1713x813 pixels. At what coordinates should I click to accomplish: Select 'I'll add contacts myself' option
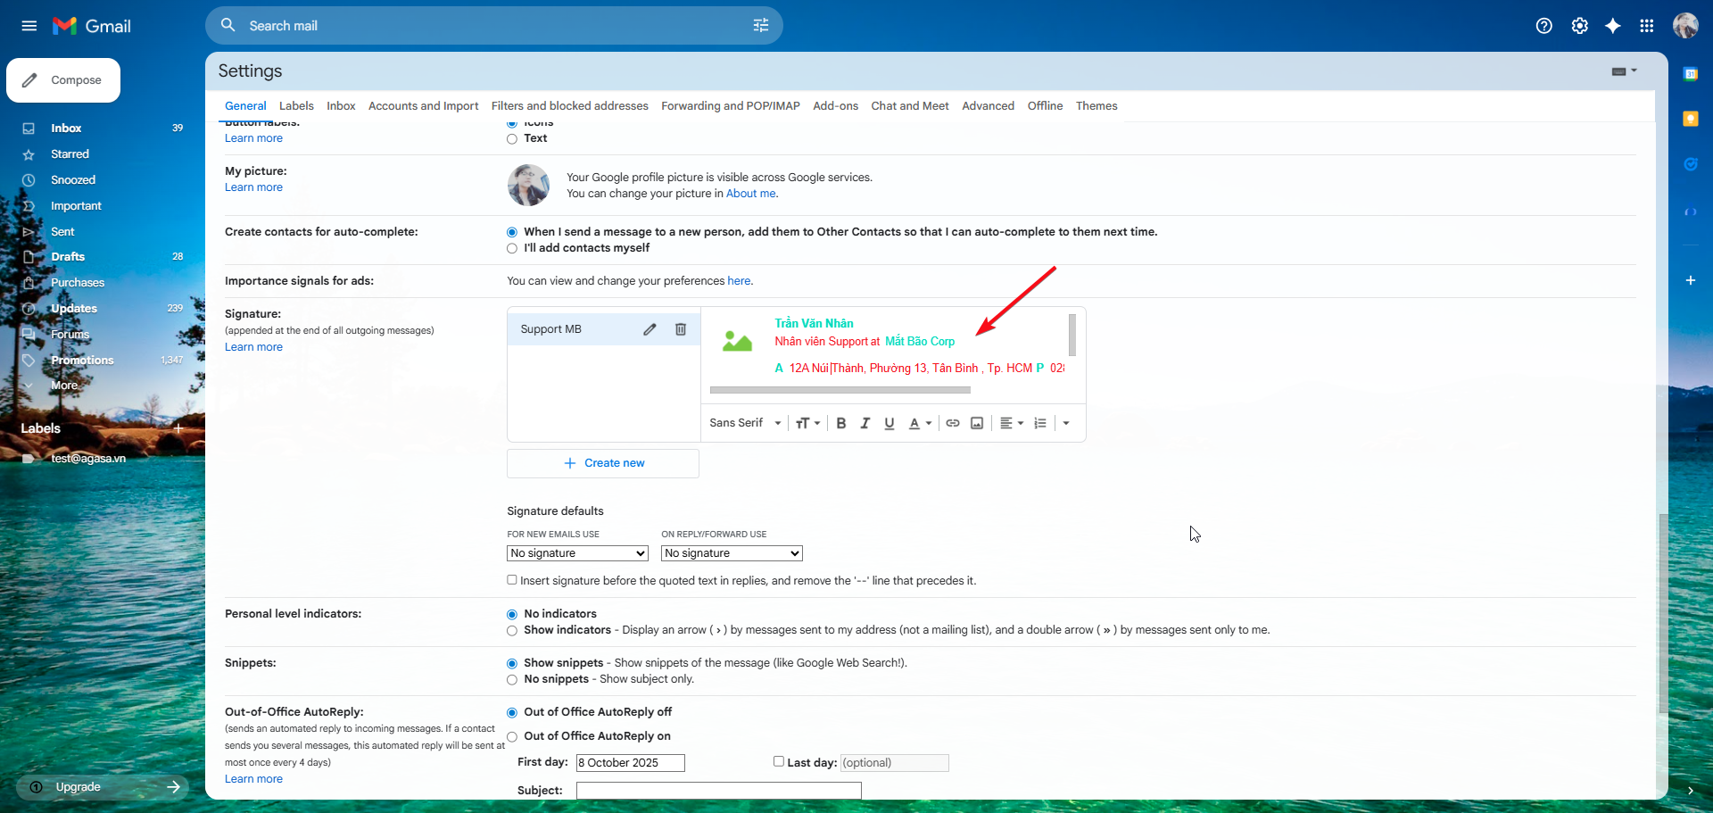point(512,249)
